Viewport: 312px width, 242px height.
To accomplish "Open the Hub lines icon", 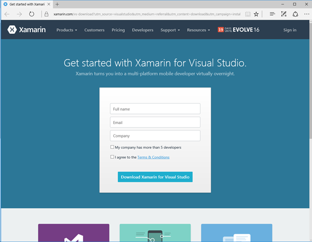I will point(272,14).
